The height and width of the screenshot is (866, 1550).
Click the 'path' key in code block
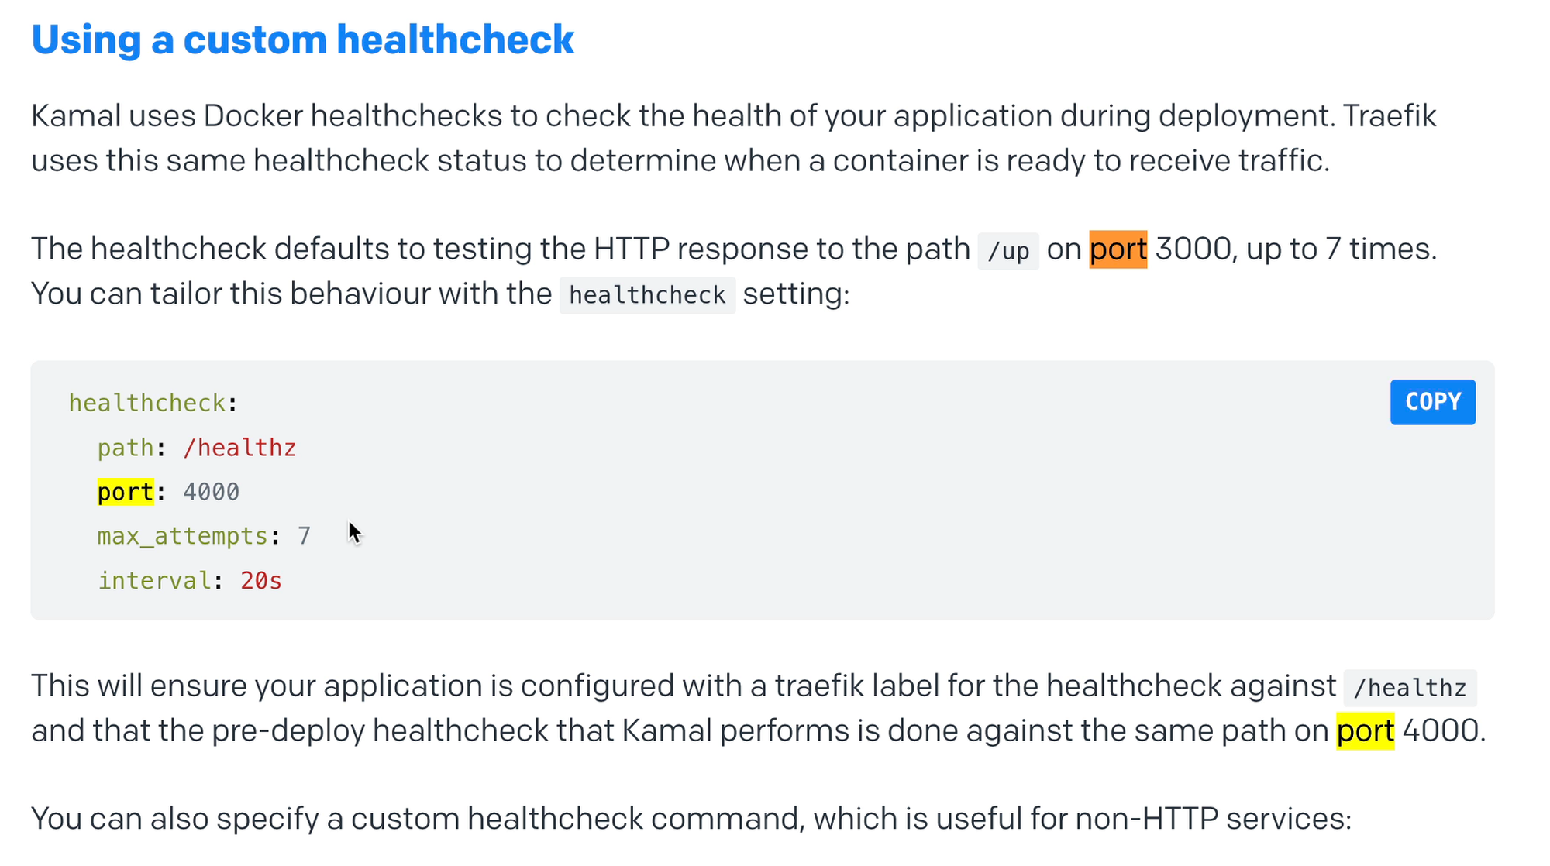coord(126,448)
